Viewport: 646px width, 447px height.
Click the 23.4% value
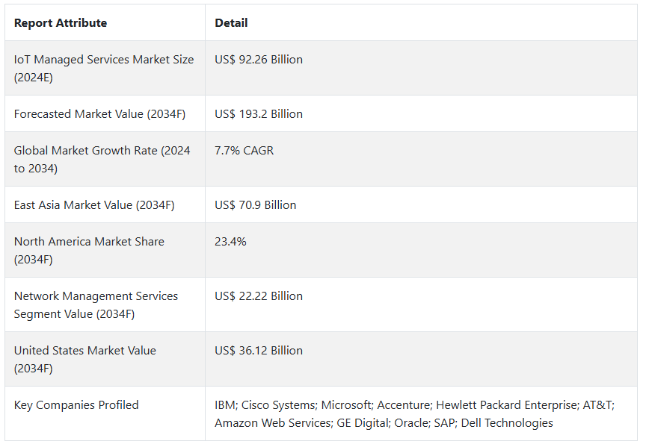coord(230,242)
